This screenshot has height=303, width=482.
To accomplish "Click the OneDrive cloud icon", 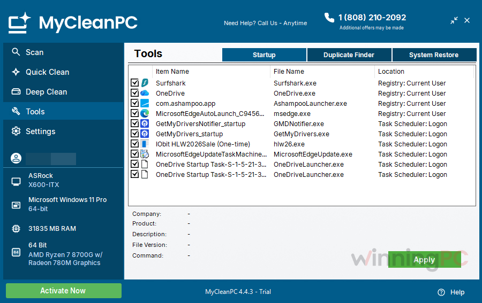I will point(145,93).
